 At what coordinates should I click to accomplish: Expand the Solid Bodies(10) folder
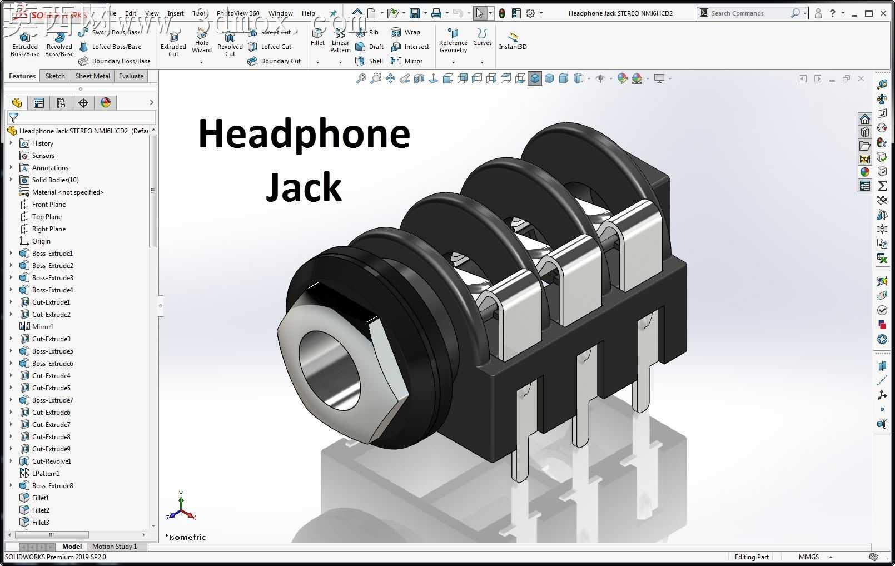[x=11, y=180]
